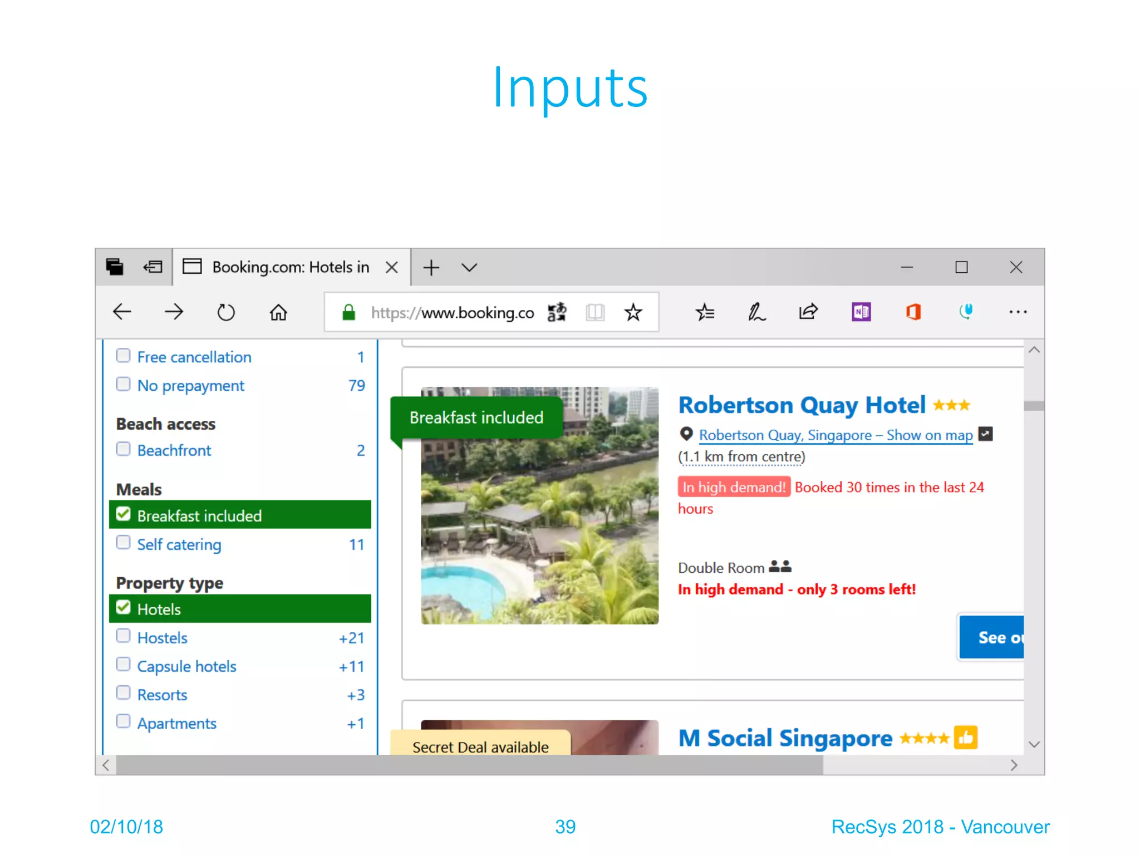Open Robertson Quay Hotel title link
1140x855 pixels.
pos(802,405)
